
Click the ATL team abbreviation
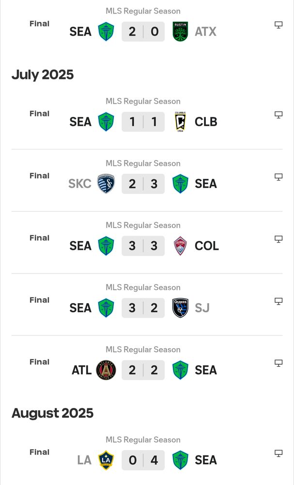81,370
